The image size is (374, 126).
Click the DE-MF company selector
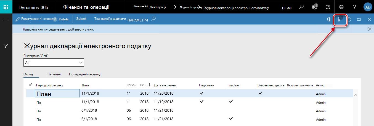(x=287, y=8)
